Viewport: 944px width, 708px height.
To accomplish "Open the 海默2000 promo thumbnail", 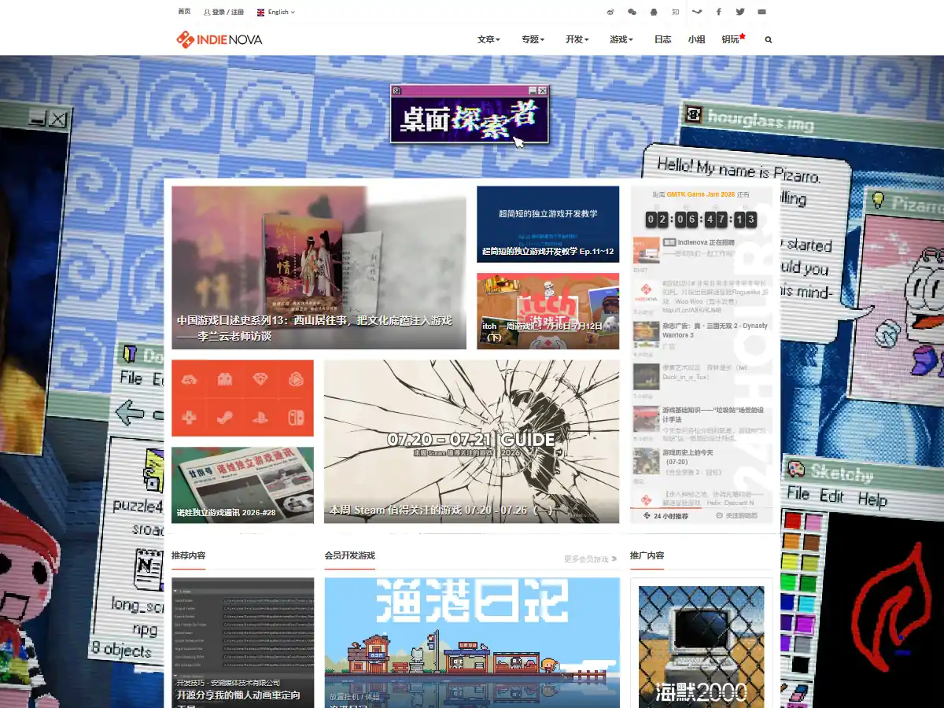I will tap(701, 647).
